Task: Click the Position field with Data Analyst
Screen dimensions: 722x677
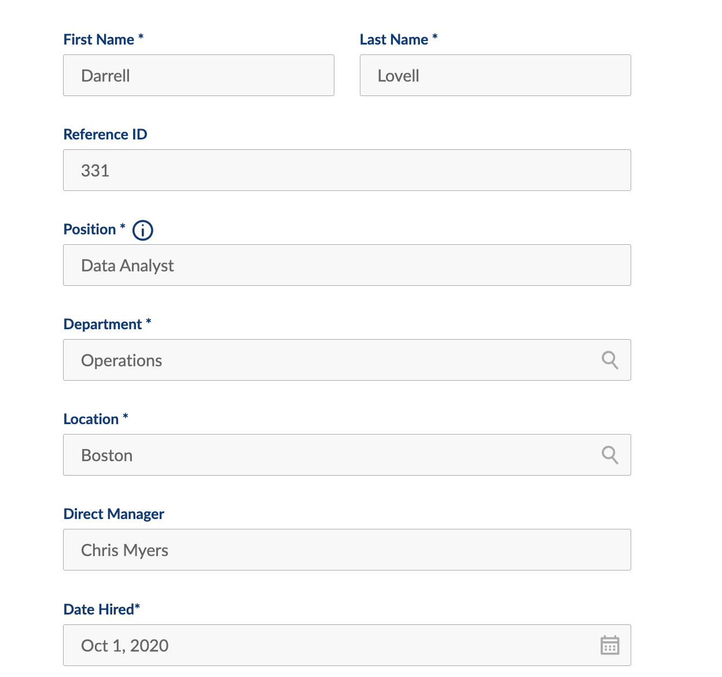Action: [347, 265]
